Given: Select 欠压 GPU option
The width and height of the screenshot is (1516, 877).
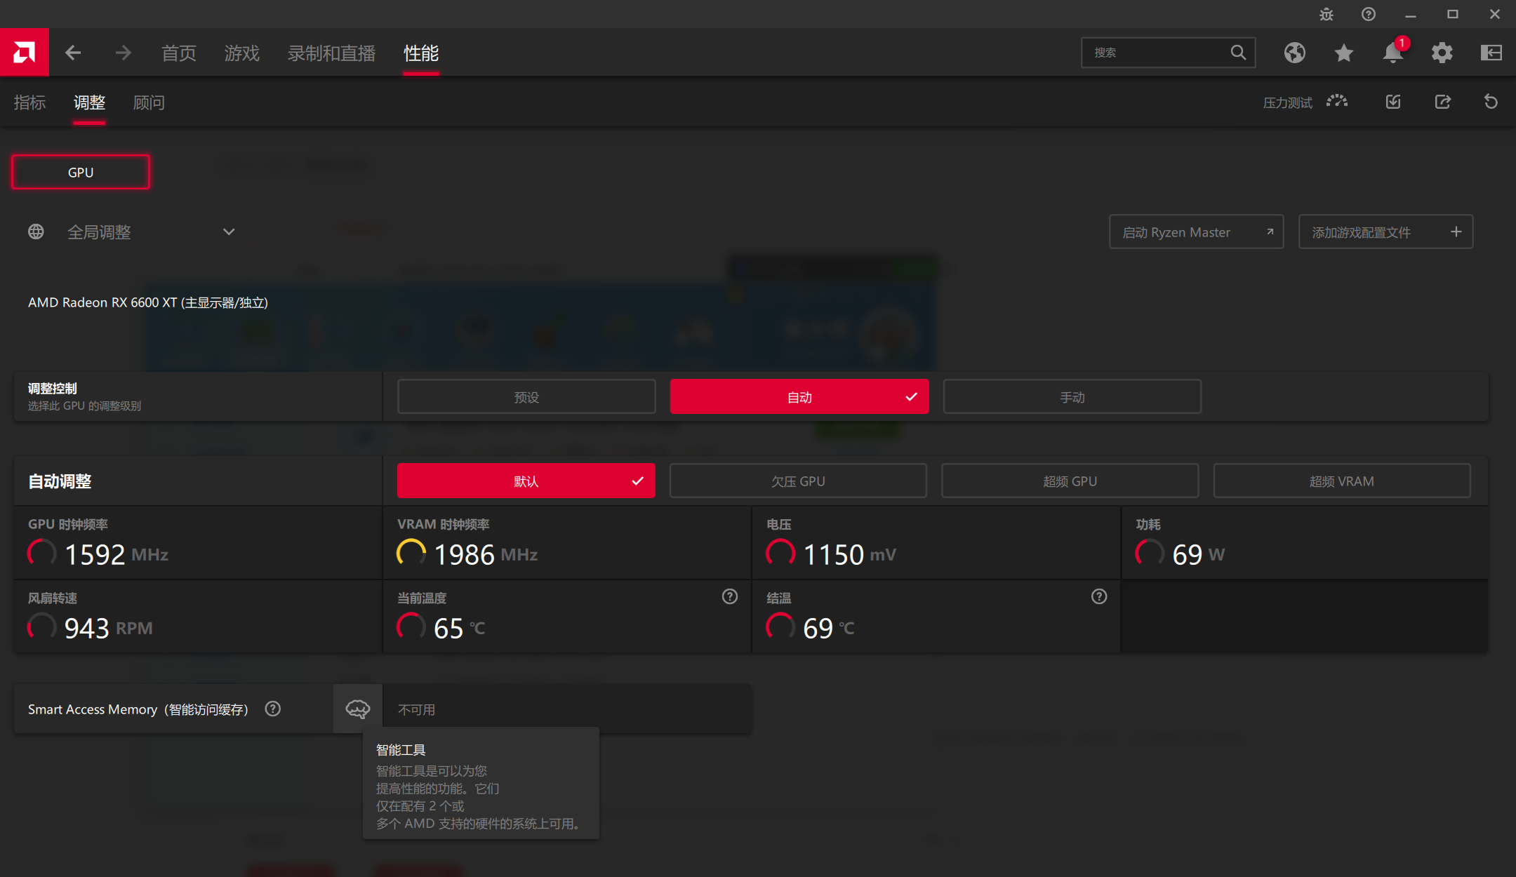Looking at the screenshot, I should (798, 481).
